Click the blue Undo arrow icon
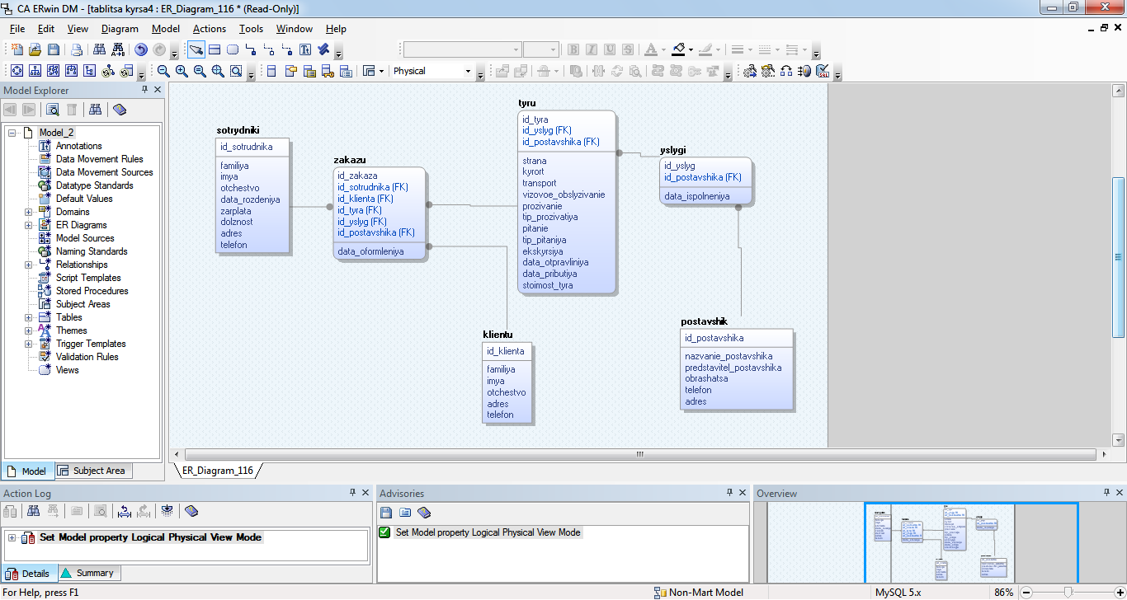Viewport: 1127px width, 600px height. click(141, 49)
